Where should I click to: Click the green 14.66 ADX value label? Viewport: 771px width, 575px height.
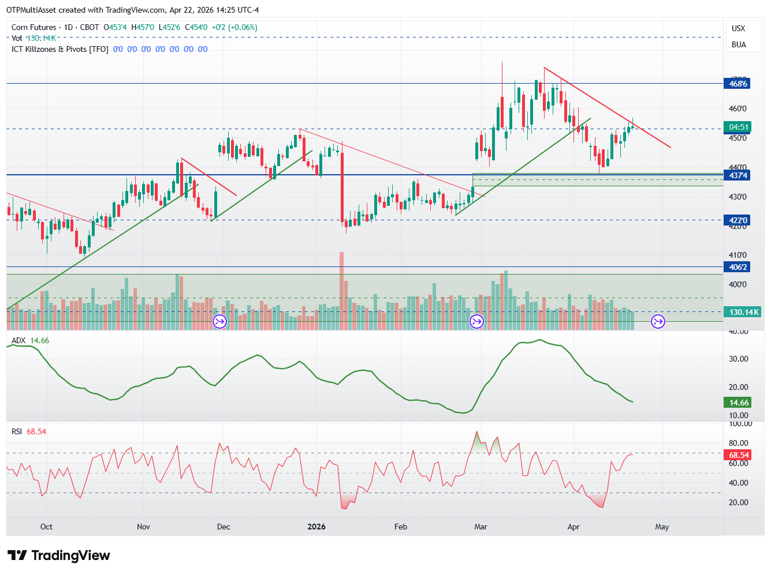click(x=739, y=403)
